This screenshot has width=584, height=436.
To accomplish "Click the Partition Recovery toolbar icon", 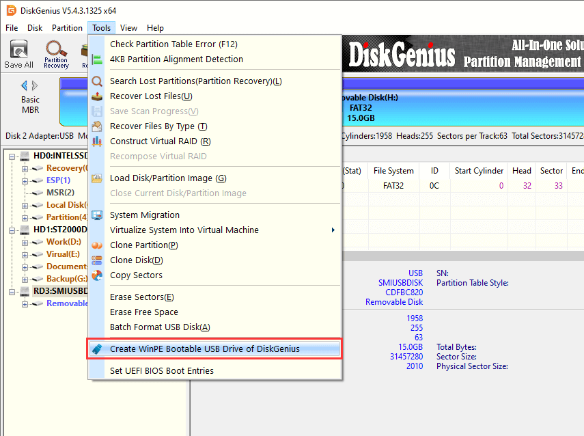I will (x=56, y=53).
